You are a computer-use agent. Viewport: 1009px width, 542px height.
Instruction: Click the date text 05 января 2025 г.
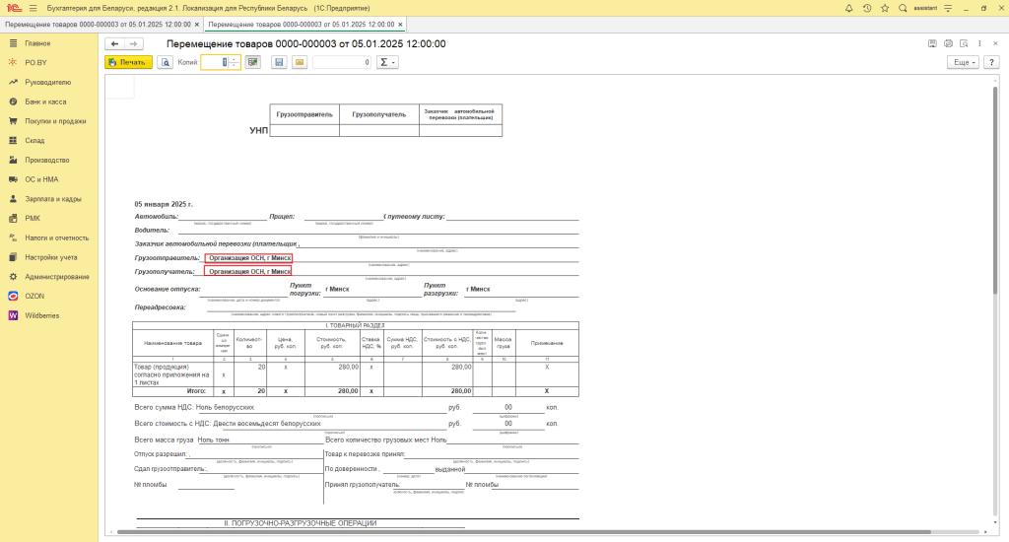pos(164,204)
